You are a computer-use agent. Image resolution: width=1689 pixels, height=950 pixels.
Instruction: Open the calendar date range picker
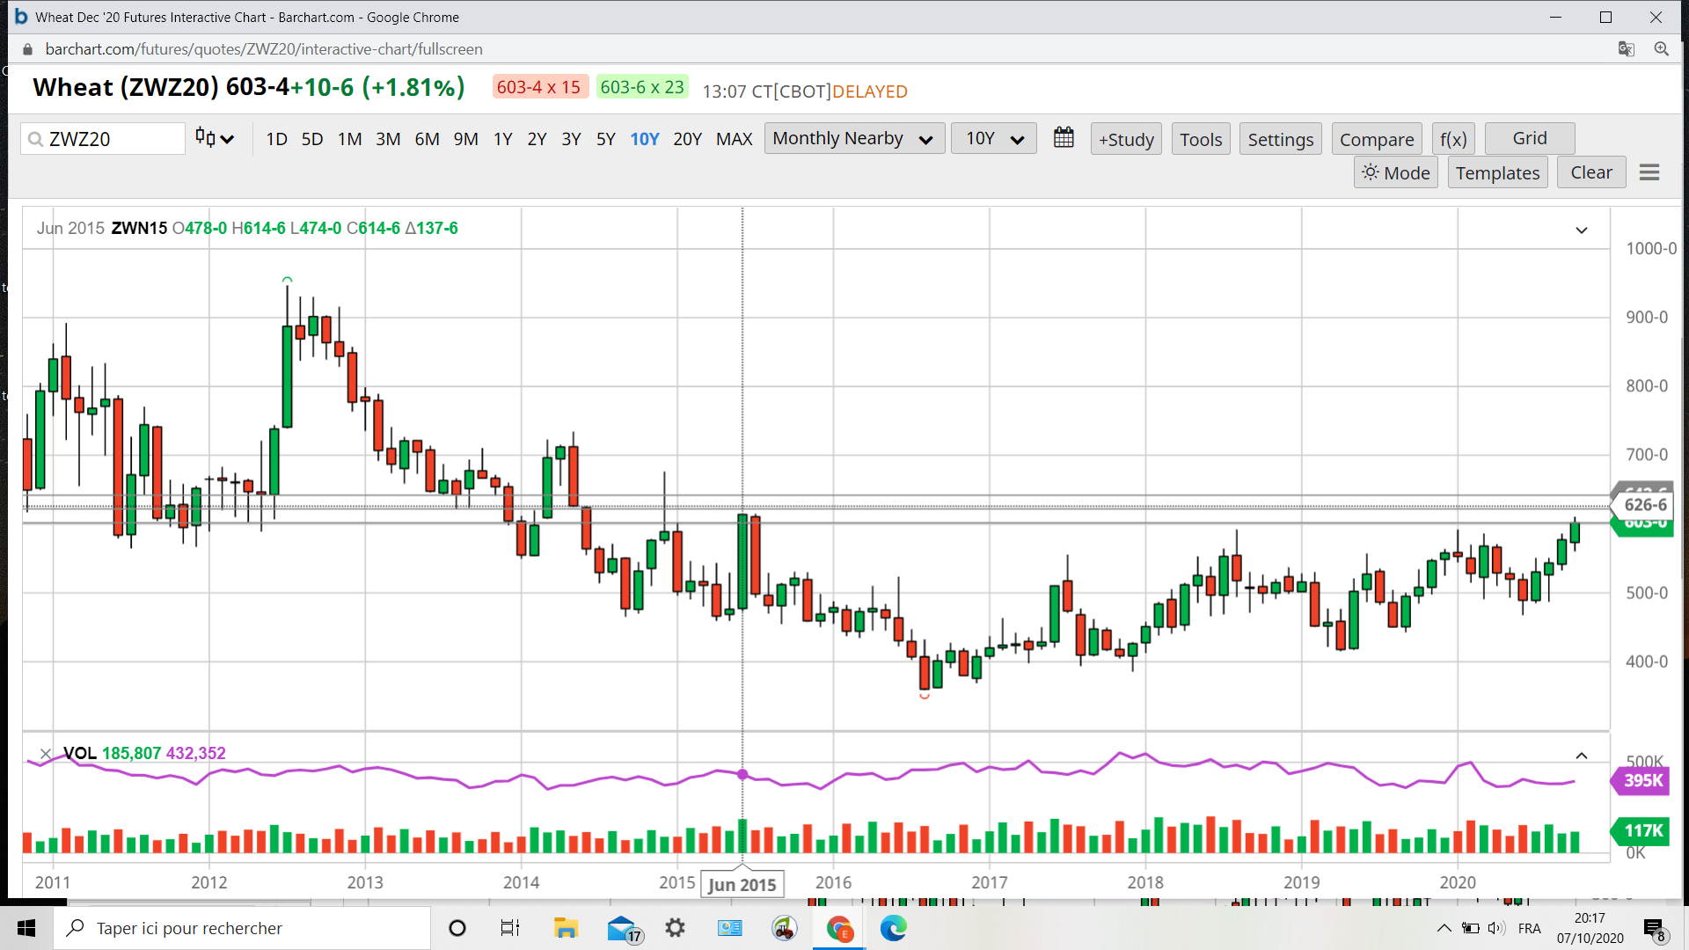1064,138
